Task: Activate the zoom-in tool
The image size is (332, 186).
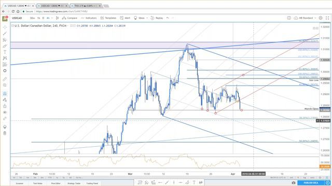Action: (5, 85)
